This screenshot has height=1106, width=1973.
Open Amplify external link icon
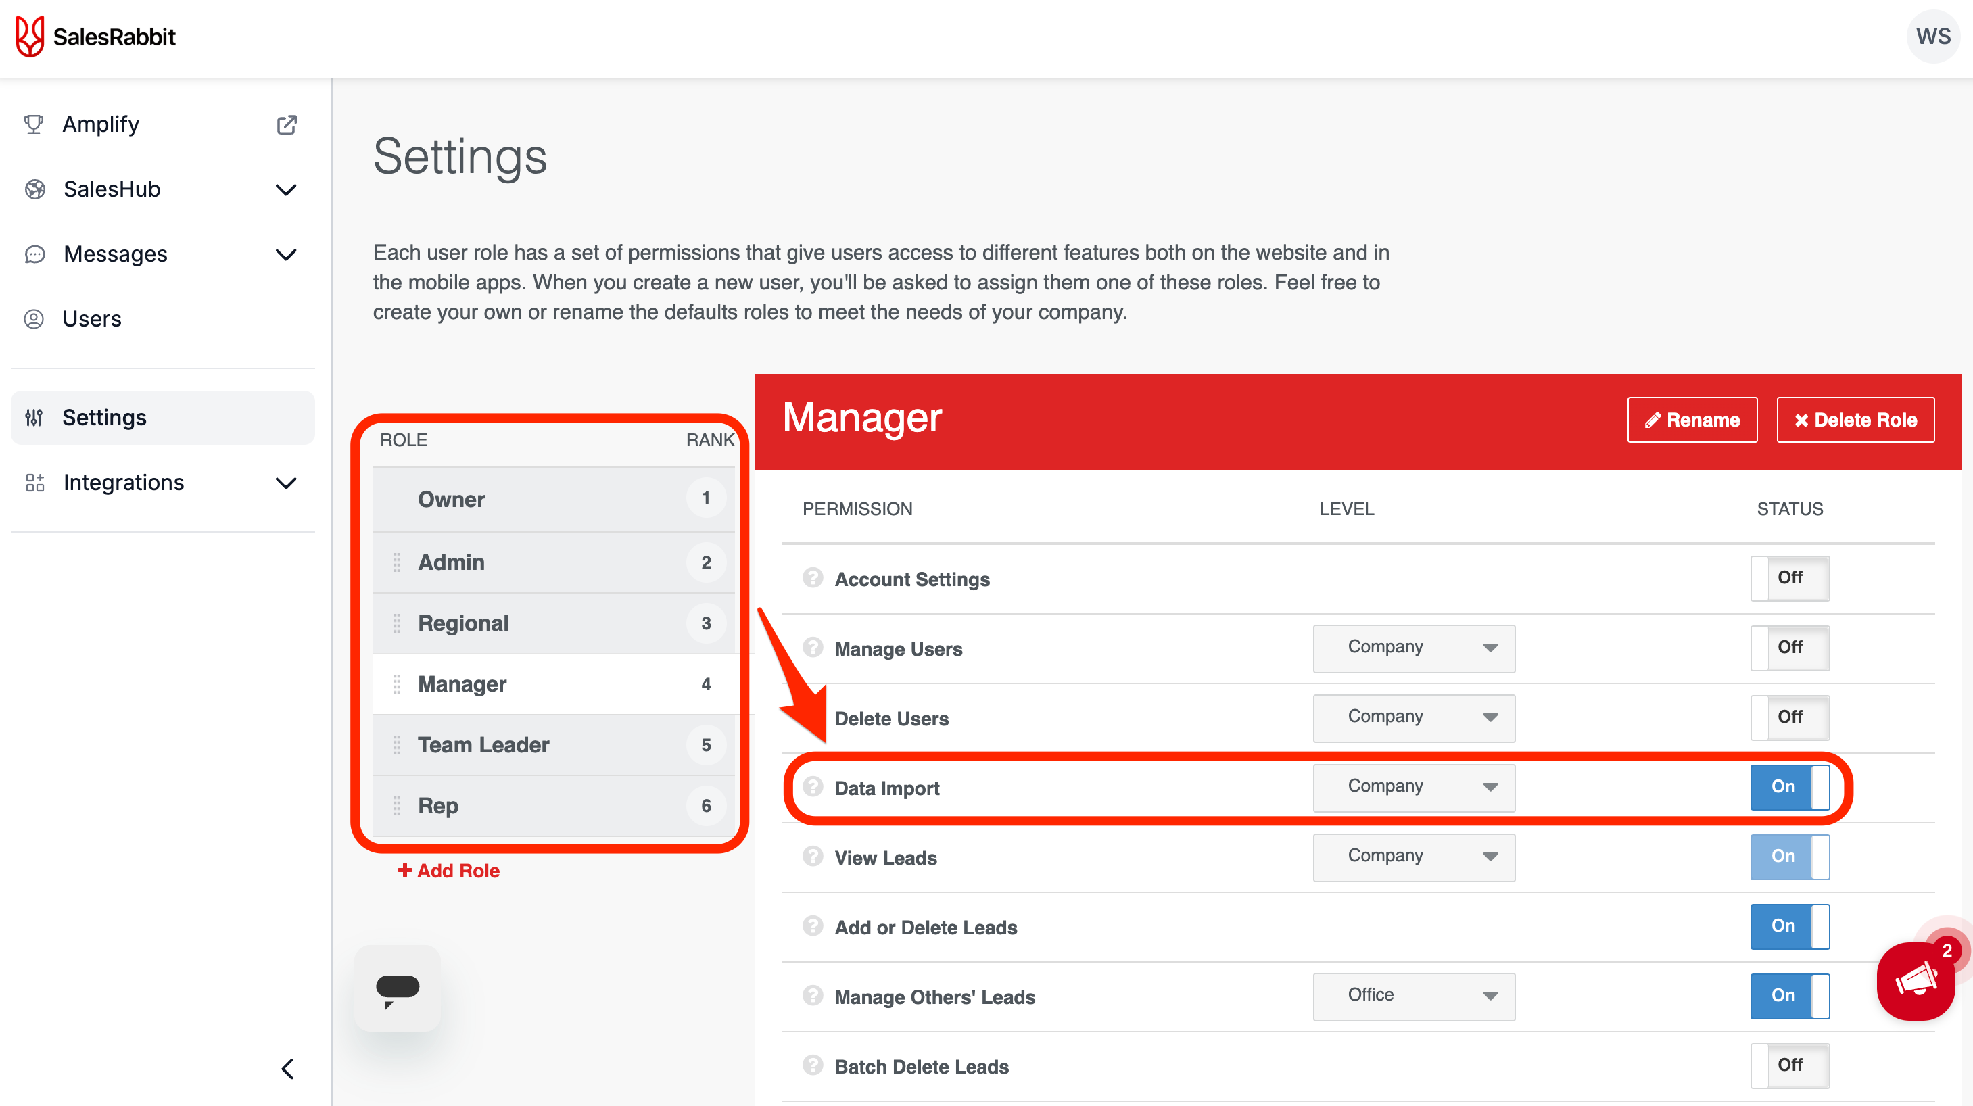(287, 124)
